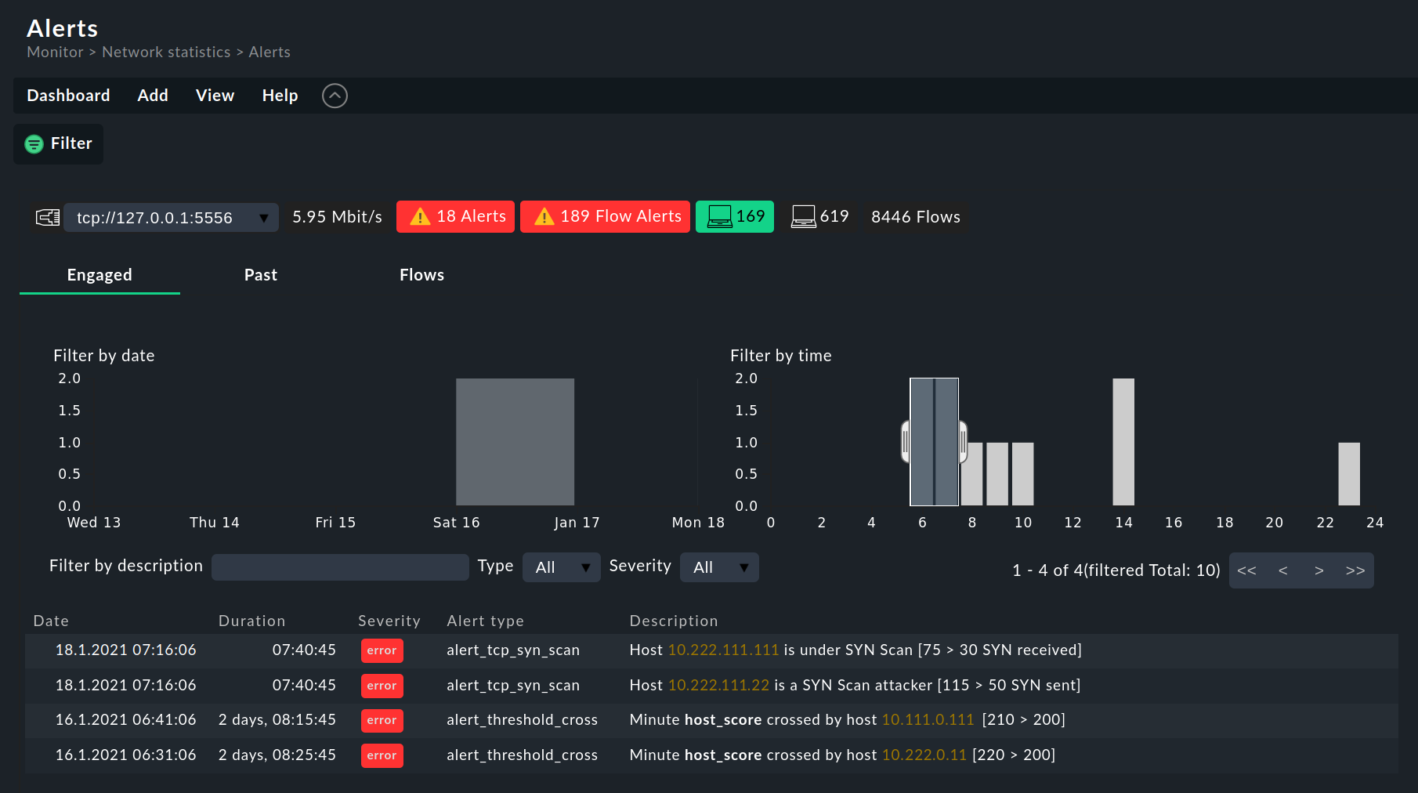Click the Alert type column header

(x=485, y=621)
